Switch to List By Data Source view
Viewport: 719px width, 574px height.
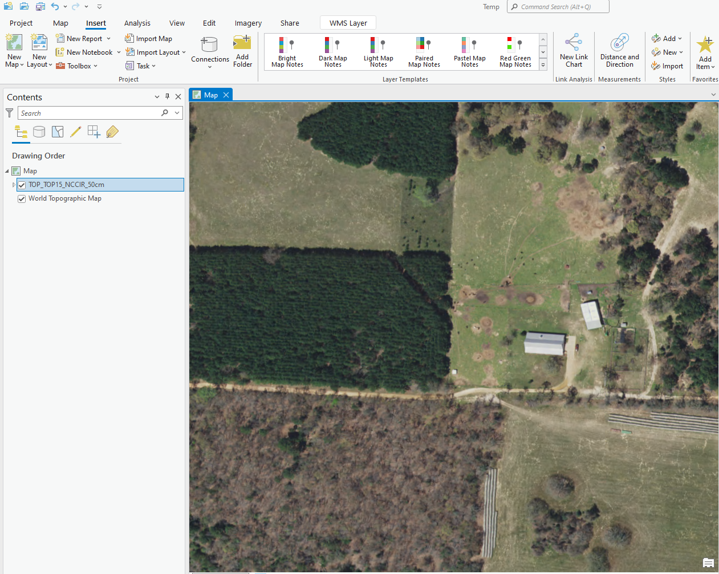(39, 132)
